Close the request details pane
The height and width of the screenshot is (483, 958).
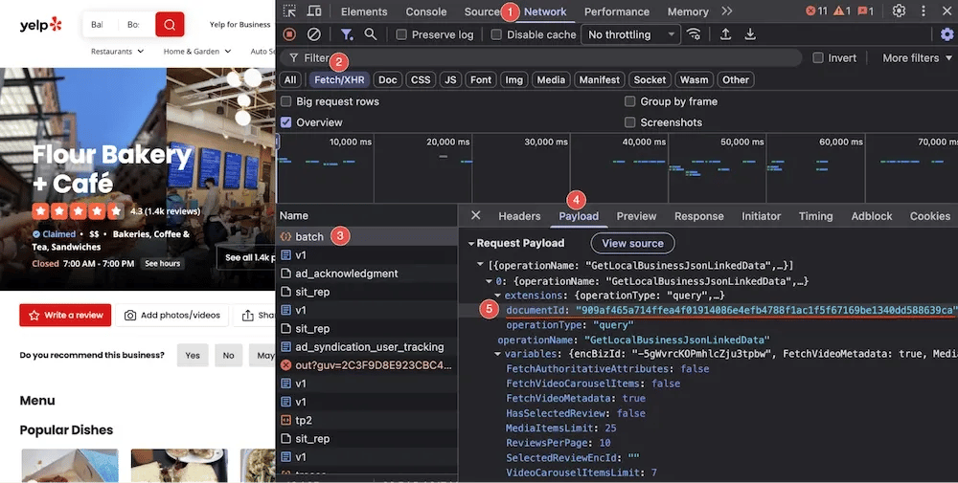point(476,216)
